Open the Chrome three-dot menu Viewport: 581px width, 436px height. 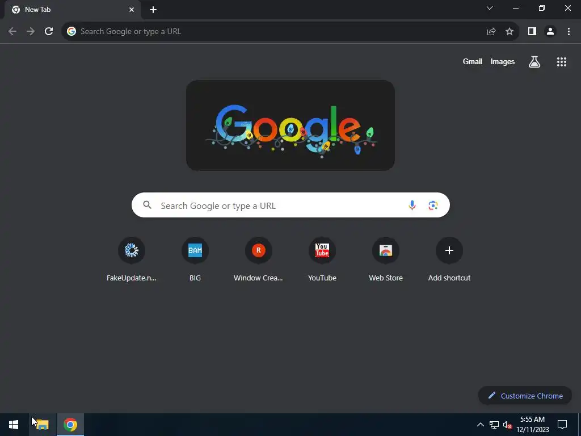[x=569, y=32]
